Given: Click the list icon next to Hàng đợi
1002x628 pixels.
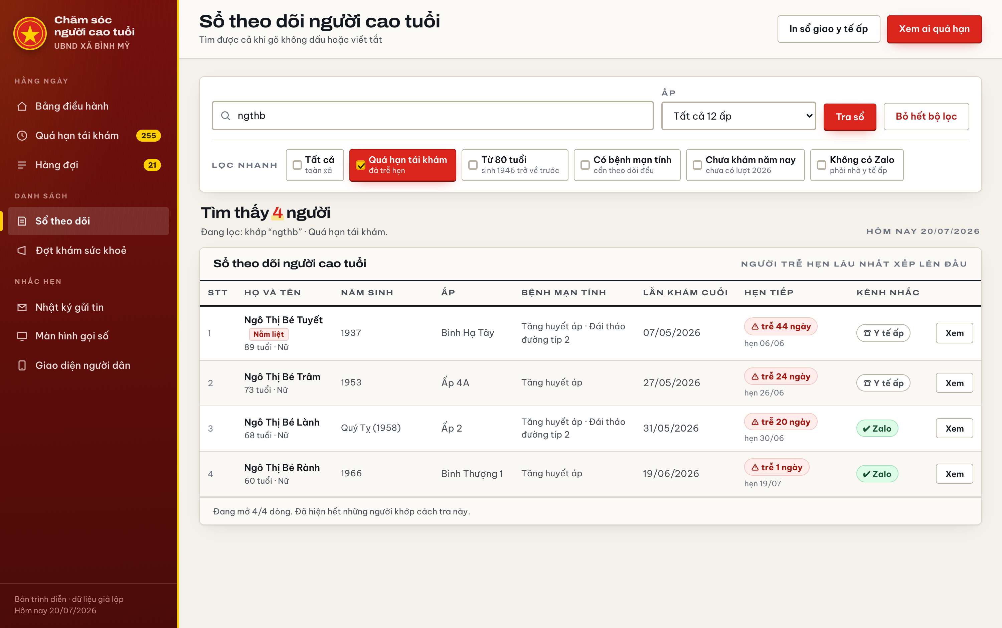Looking at the screenshot, I should 22,165.
